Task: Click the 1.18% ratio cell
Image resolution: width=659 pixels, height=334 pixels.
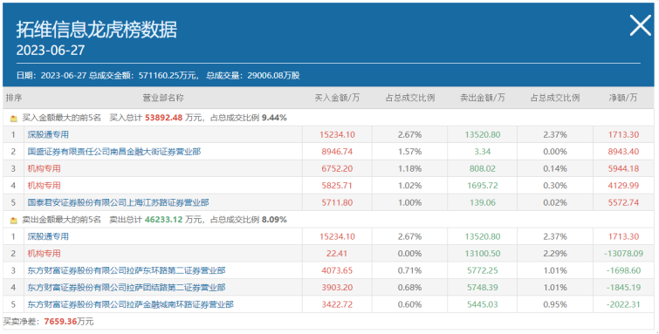Action: pos(409,169)
